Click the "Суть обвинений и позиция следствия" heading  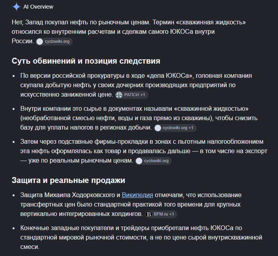(x=86, y=61)
